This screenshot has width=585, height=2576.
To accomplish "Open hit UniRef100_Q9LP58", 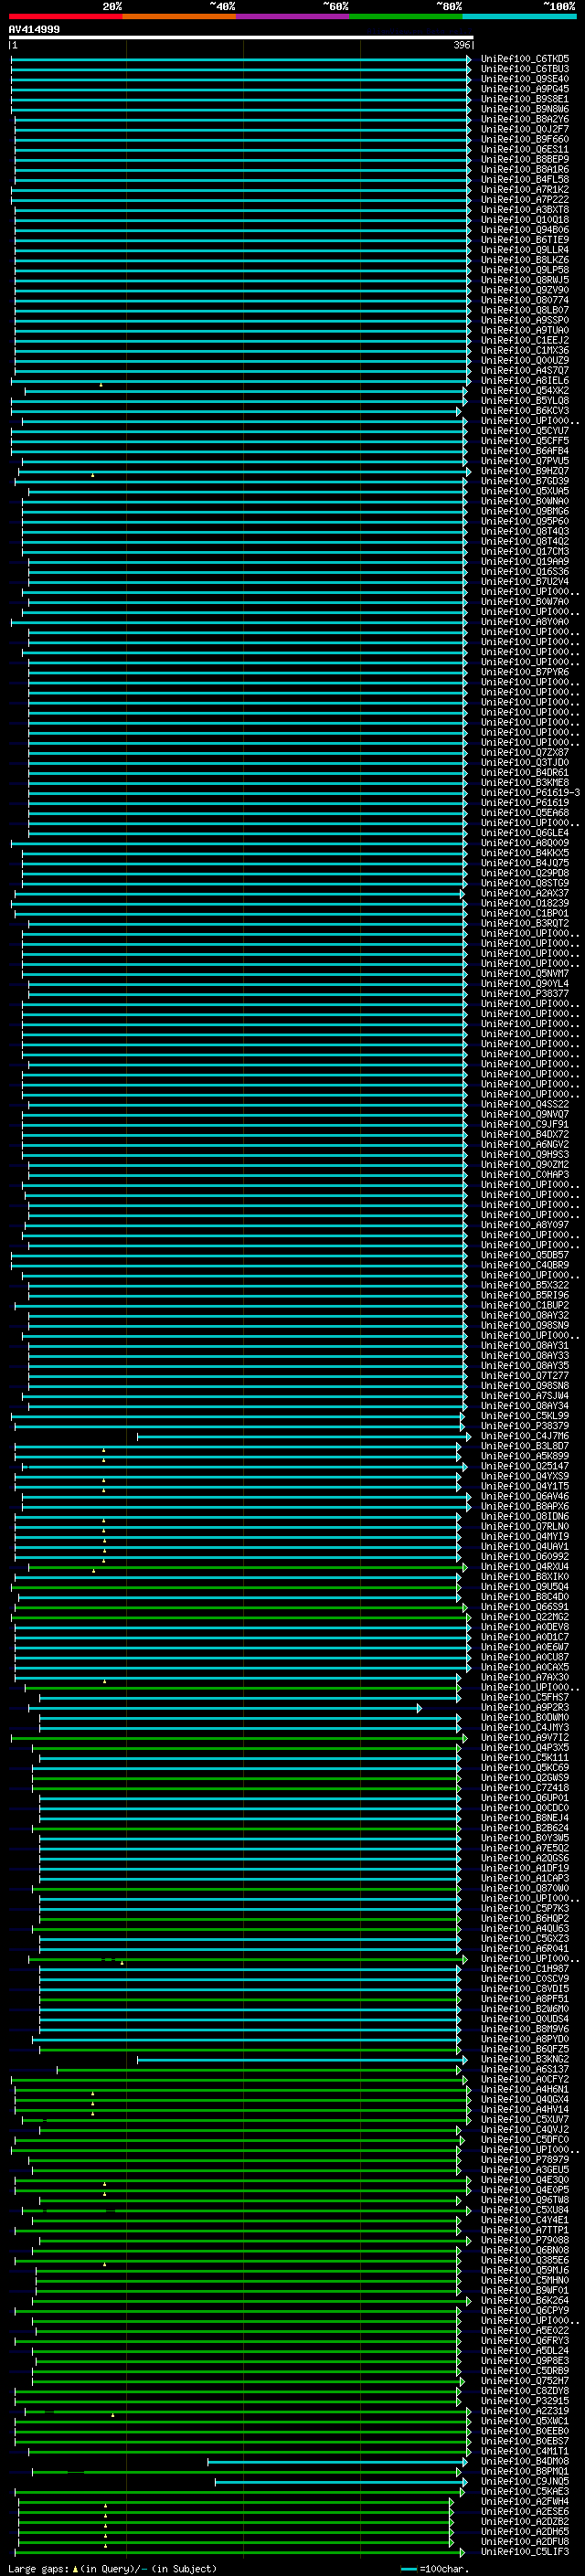I will point(525,270).
